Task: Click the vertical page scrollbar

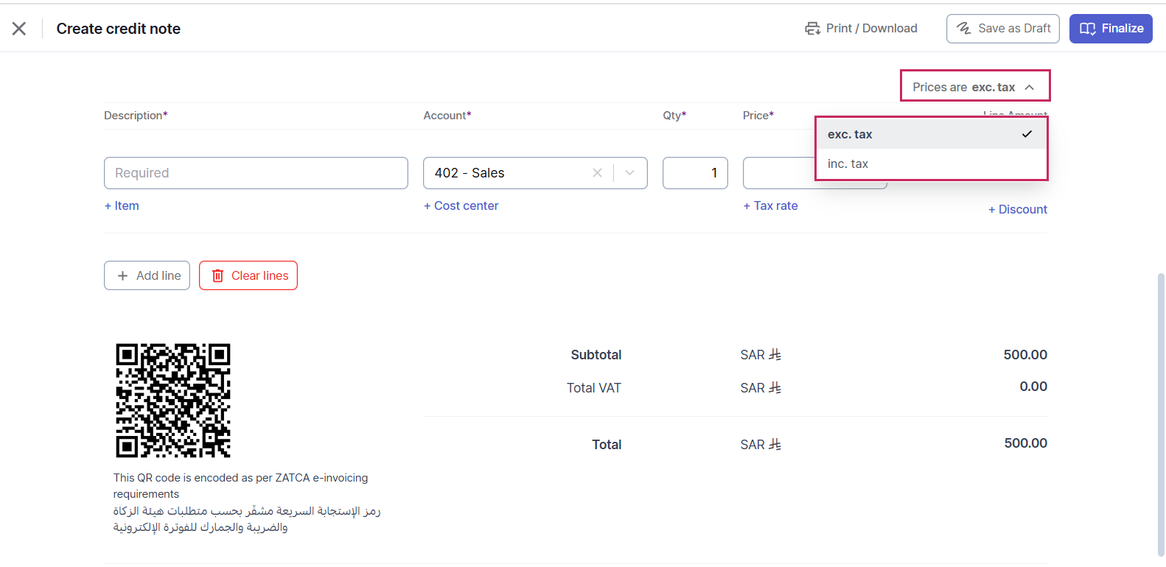Action: tap(1161, 412)
